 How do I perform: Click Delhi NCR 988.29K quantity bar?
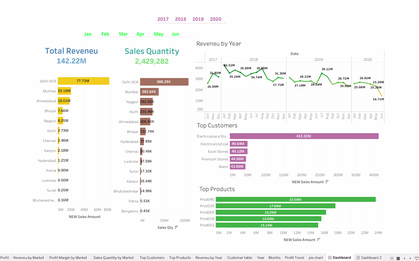pyautogui.click(x=164, y=82)
